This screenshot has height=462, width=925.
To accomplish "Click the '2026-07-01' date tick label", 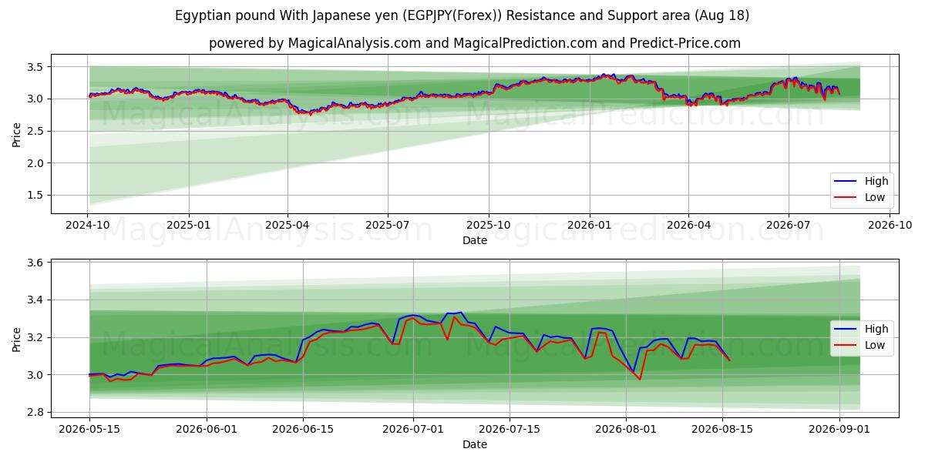I will [x=413, y=429].
